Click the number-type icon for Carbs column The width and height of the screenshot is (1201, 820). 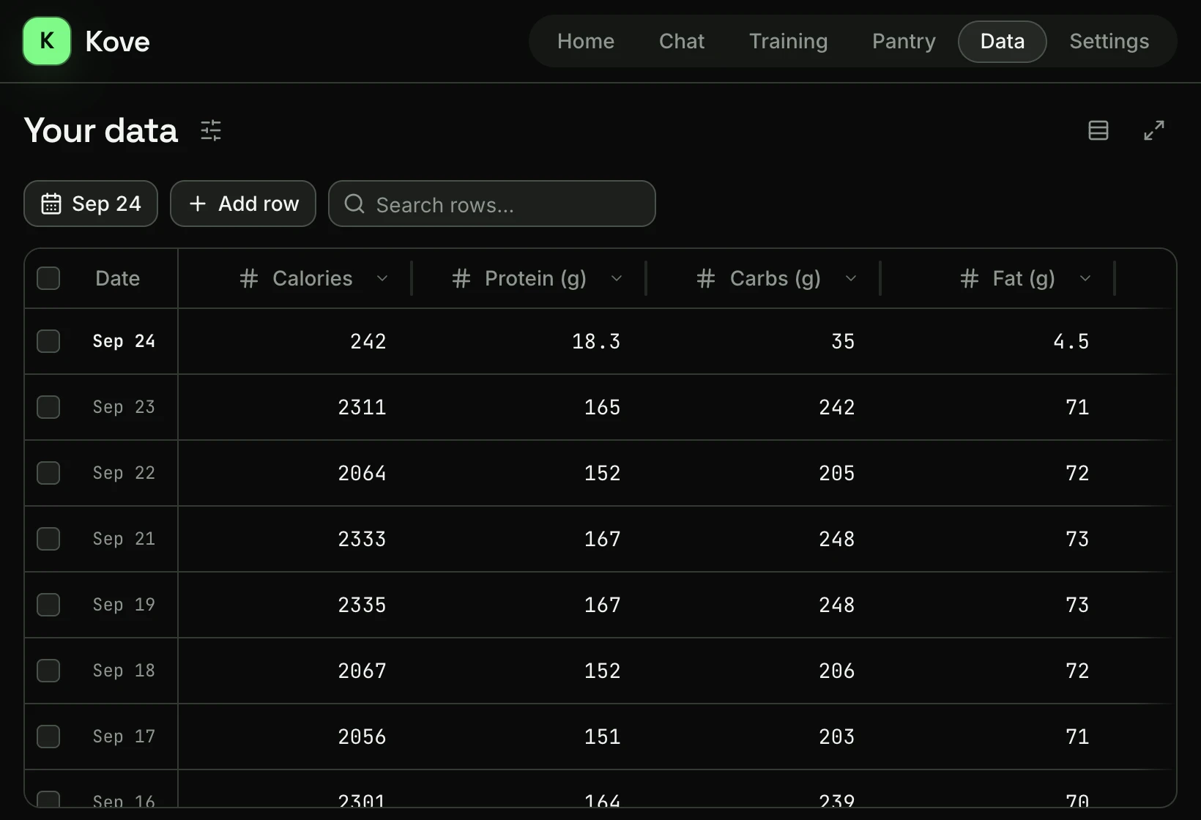point(706,278)
